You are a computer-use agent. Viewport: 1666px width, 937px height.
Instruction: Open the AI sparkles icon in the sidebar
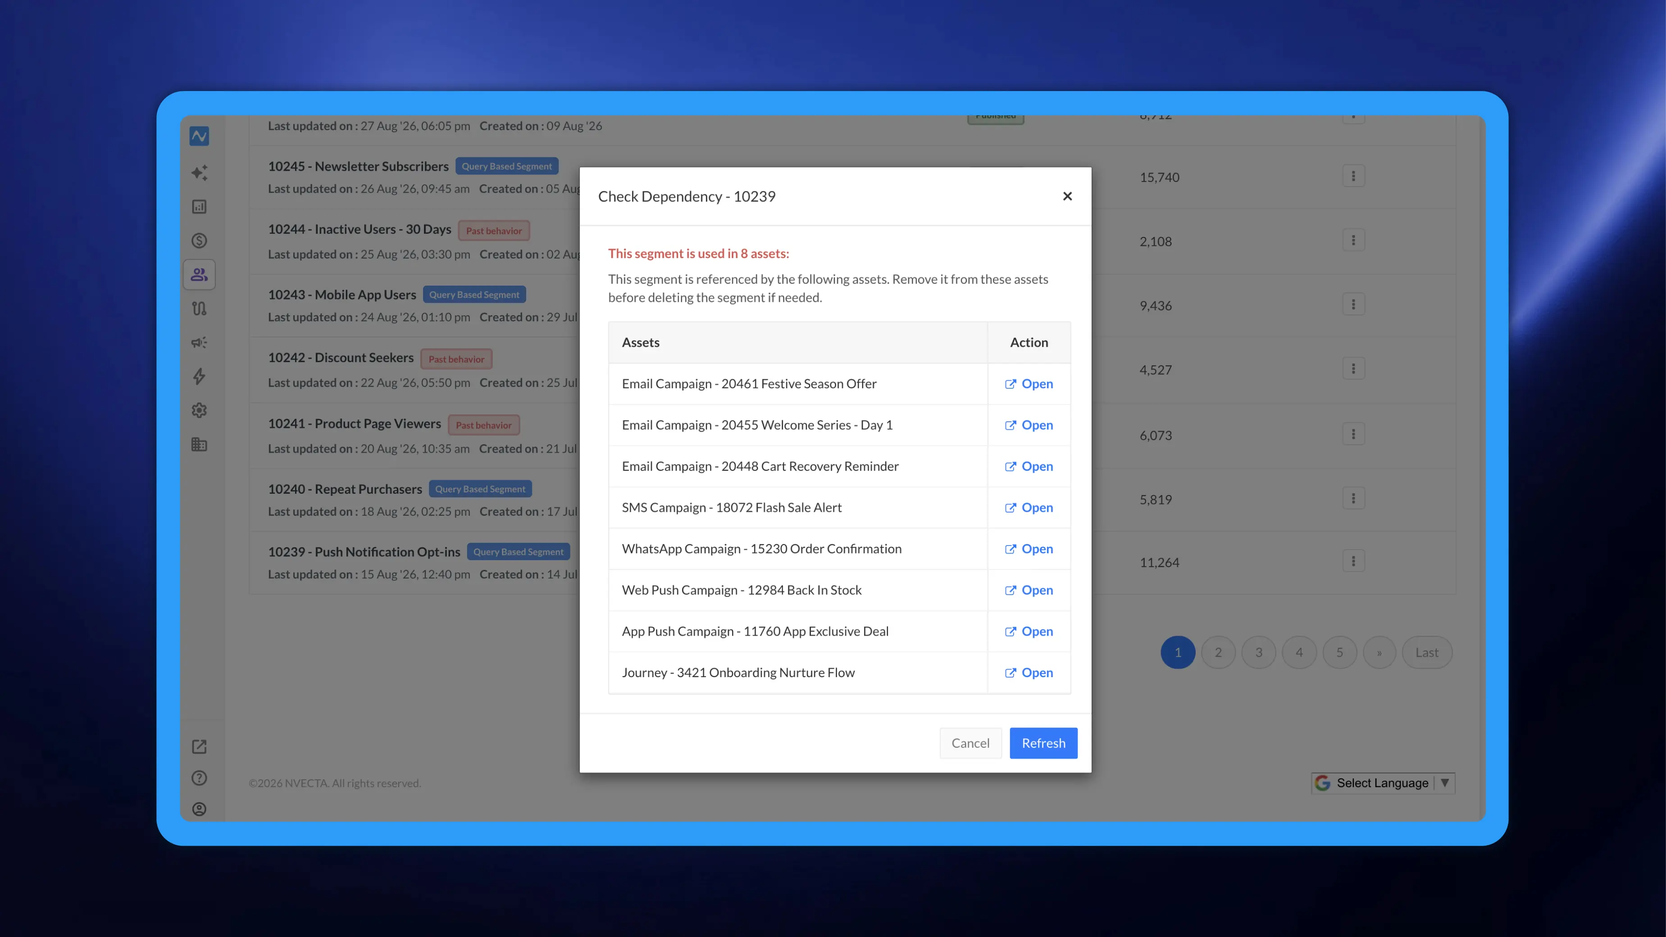(199, 173)
